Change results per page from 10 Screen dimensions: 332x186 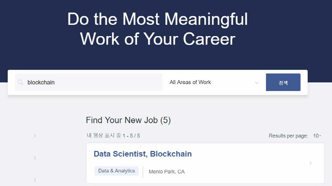point(317,136)
